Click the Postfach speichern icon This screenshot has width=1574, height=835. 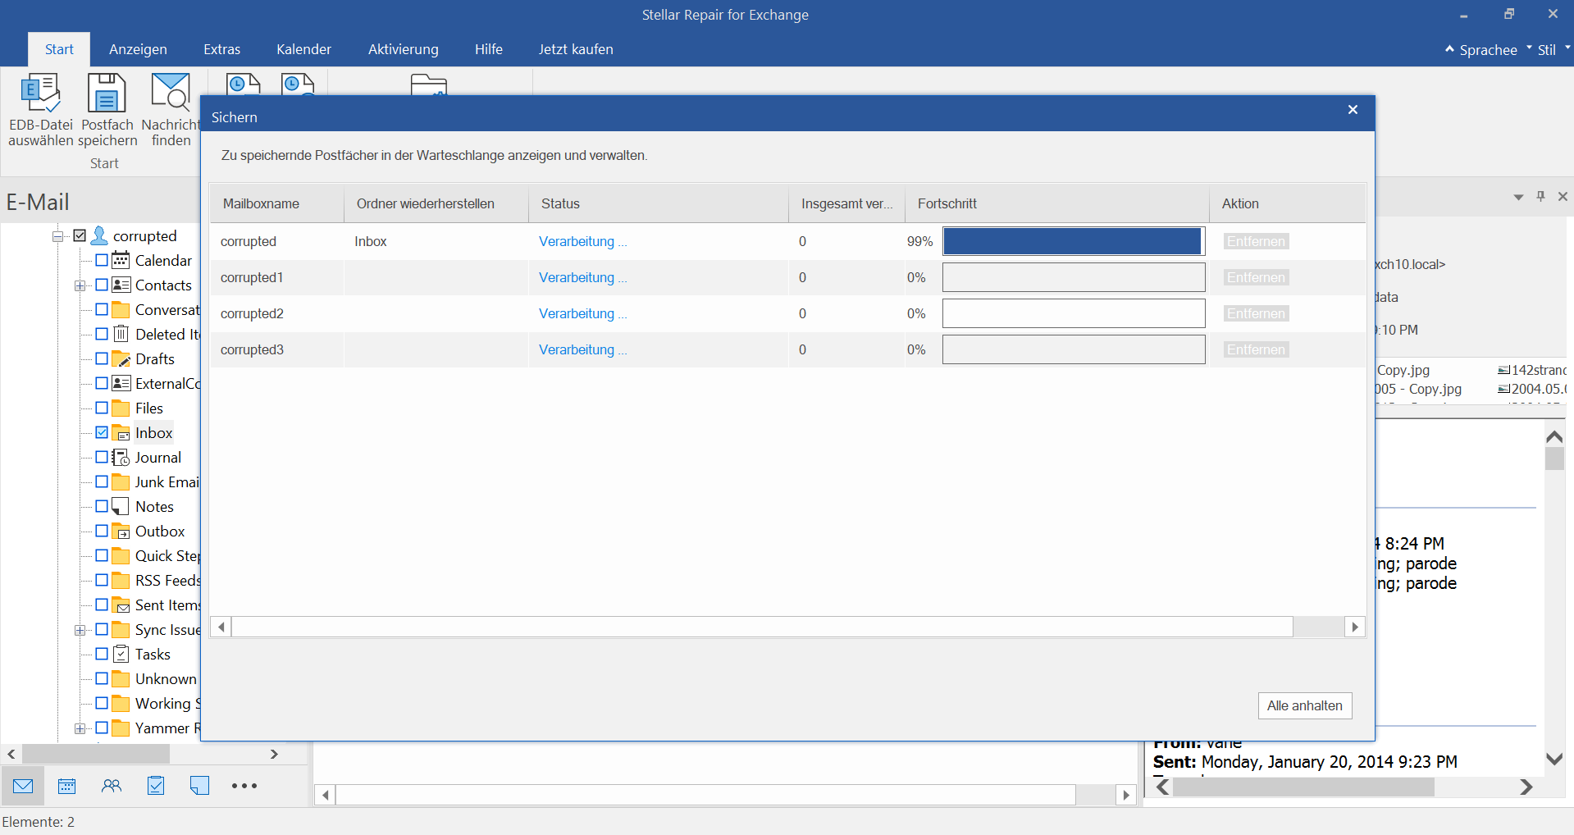[x=107, y=94]
